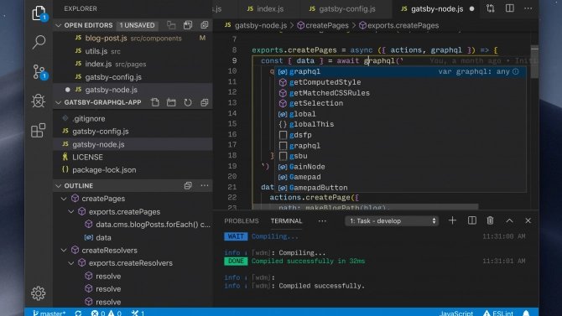562x316 pixels.
Task: Open the Extensions view
Action: pos(39,131)
